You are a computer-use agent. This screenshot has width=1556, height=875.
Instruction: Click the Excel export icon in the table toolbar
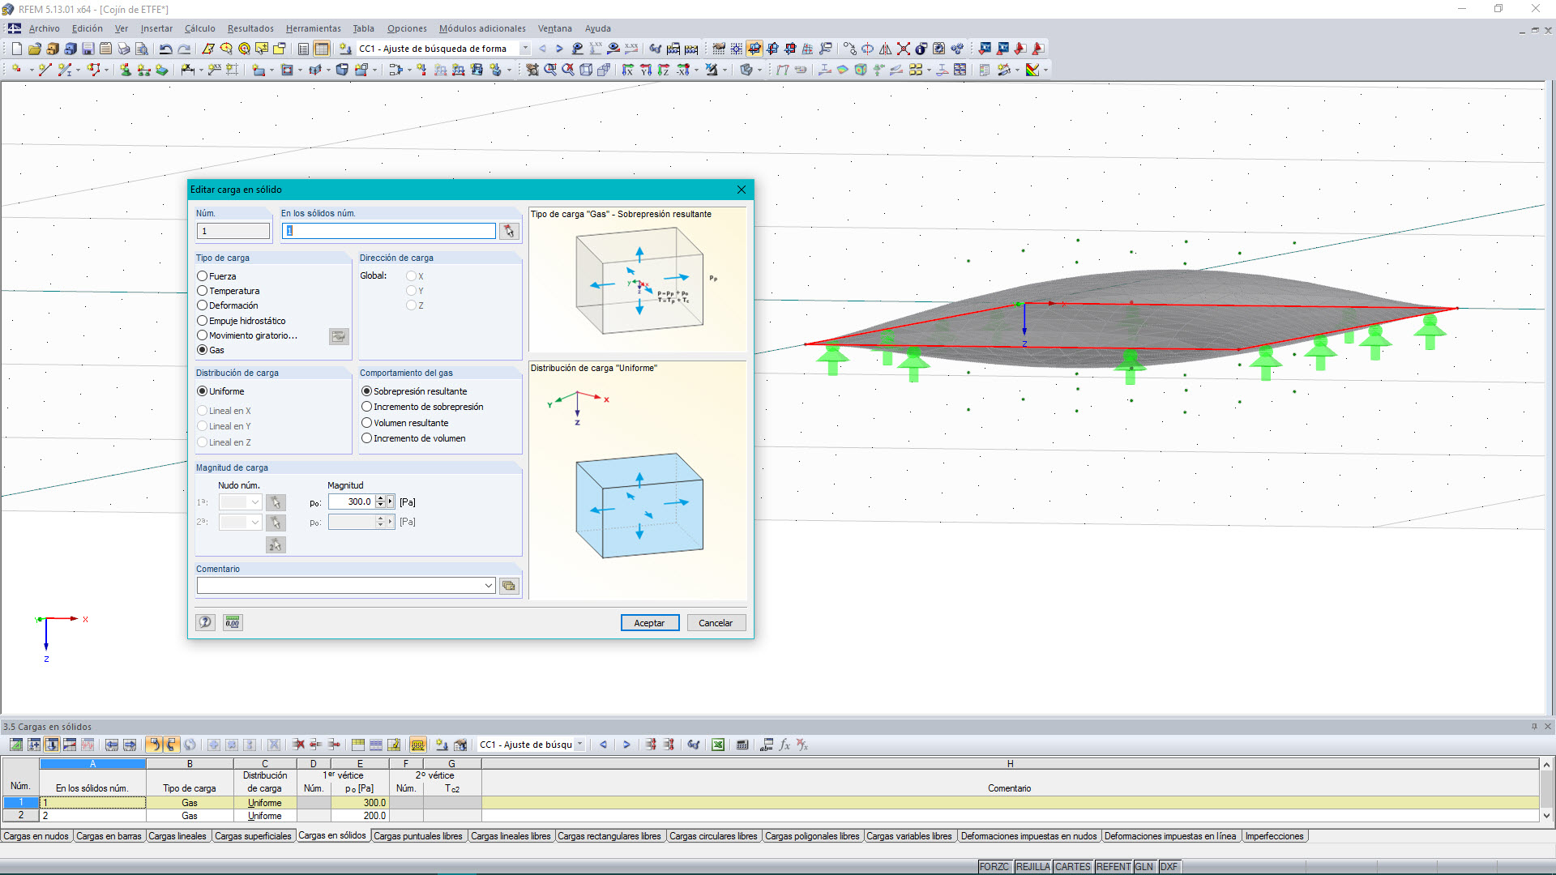point(718,745)
